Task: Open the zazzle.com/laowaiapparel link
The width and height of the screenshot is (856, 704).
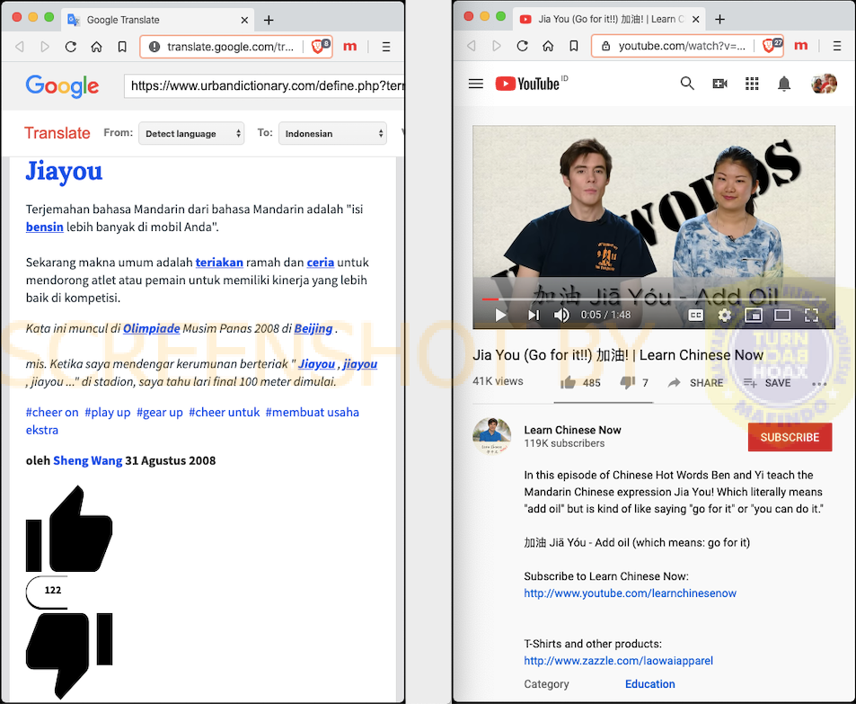Action: (x=619, y=661)
